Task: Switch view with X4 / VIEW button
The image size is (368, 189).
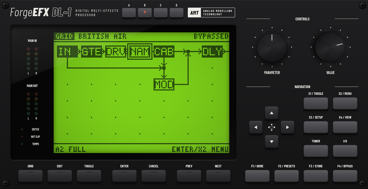Action: pos(345,127)
